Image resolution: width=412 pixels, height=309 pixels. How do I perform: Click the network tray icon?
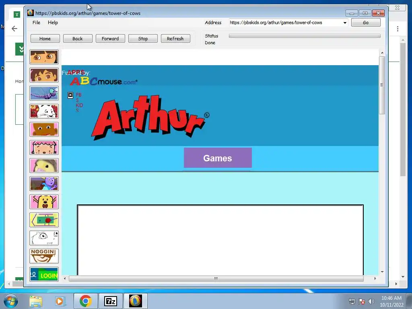pos(352,301)
